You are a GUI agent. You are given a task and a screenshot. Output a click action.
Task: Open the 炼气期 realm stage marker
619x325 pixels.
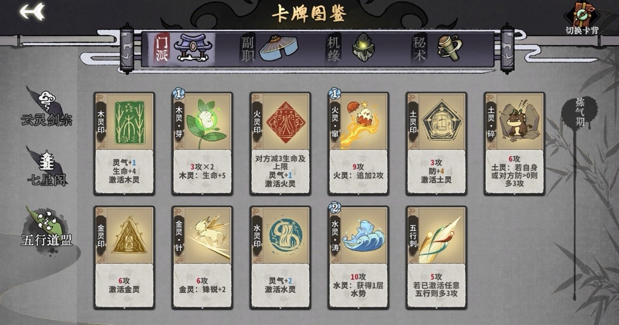(x=579, y=112)
